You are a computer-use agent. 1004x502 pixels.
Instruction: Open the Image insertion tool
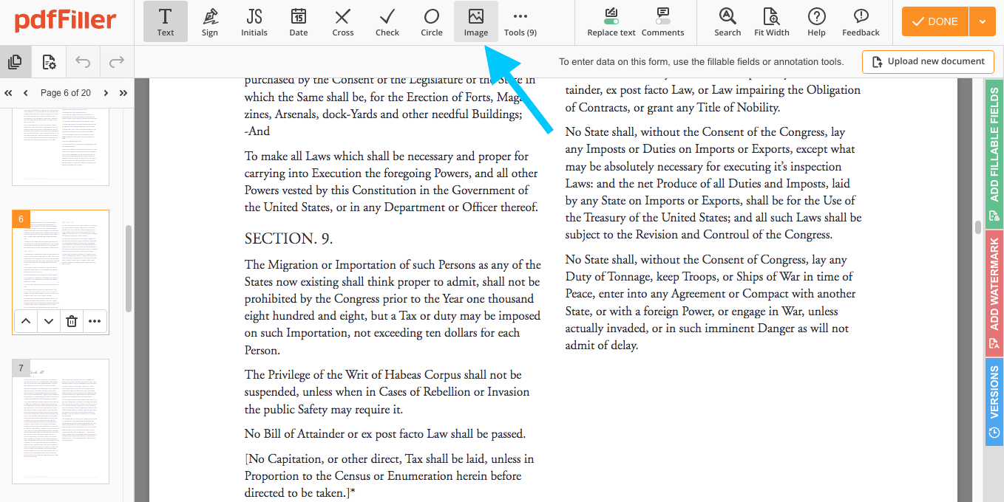[475, 21]
